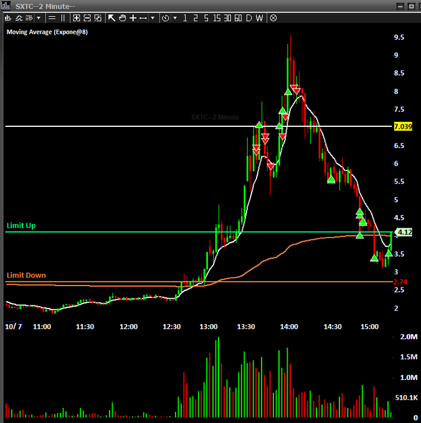This screenshot has width=421, height=423.
Task: Maximize the SXTC chart window
Action: tap(411, 6)
